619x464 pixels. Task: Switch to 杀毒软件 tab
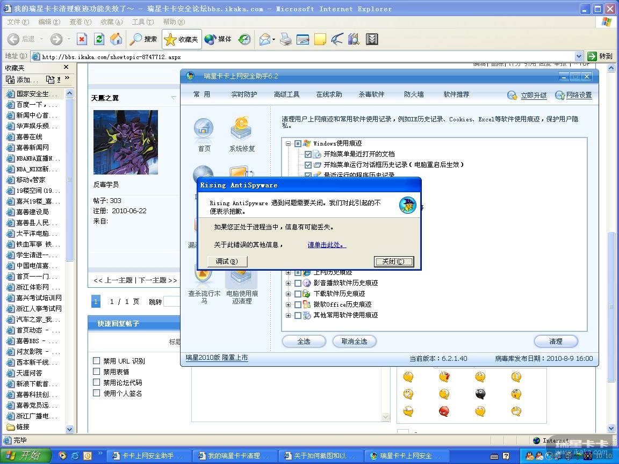(x=371, y=95)
